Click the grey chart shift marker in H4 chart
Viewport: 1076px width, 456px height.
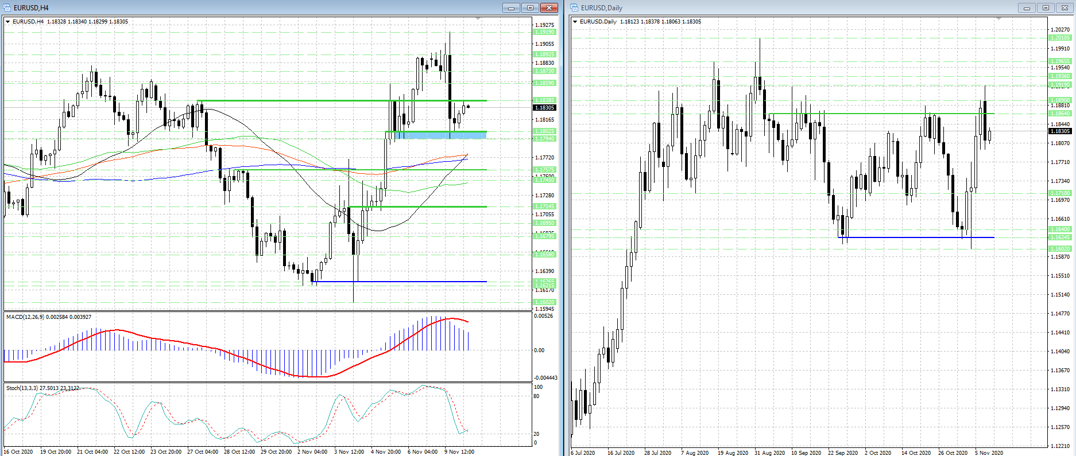(x=479, y=19)
